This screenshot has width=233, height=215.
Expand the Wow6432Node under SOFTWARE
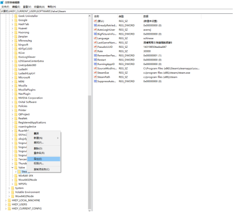click(x=12, y=180)
